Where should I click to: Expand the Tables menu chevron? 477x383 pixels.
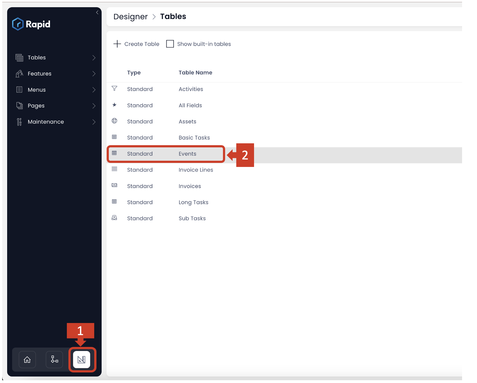(94, 58)
